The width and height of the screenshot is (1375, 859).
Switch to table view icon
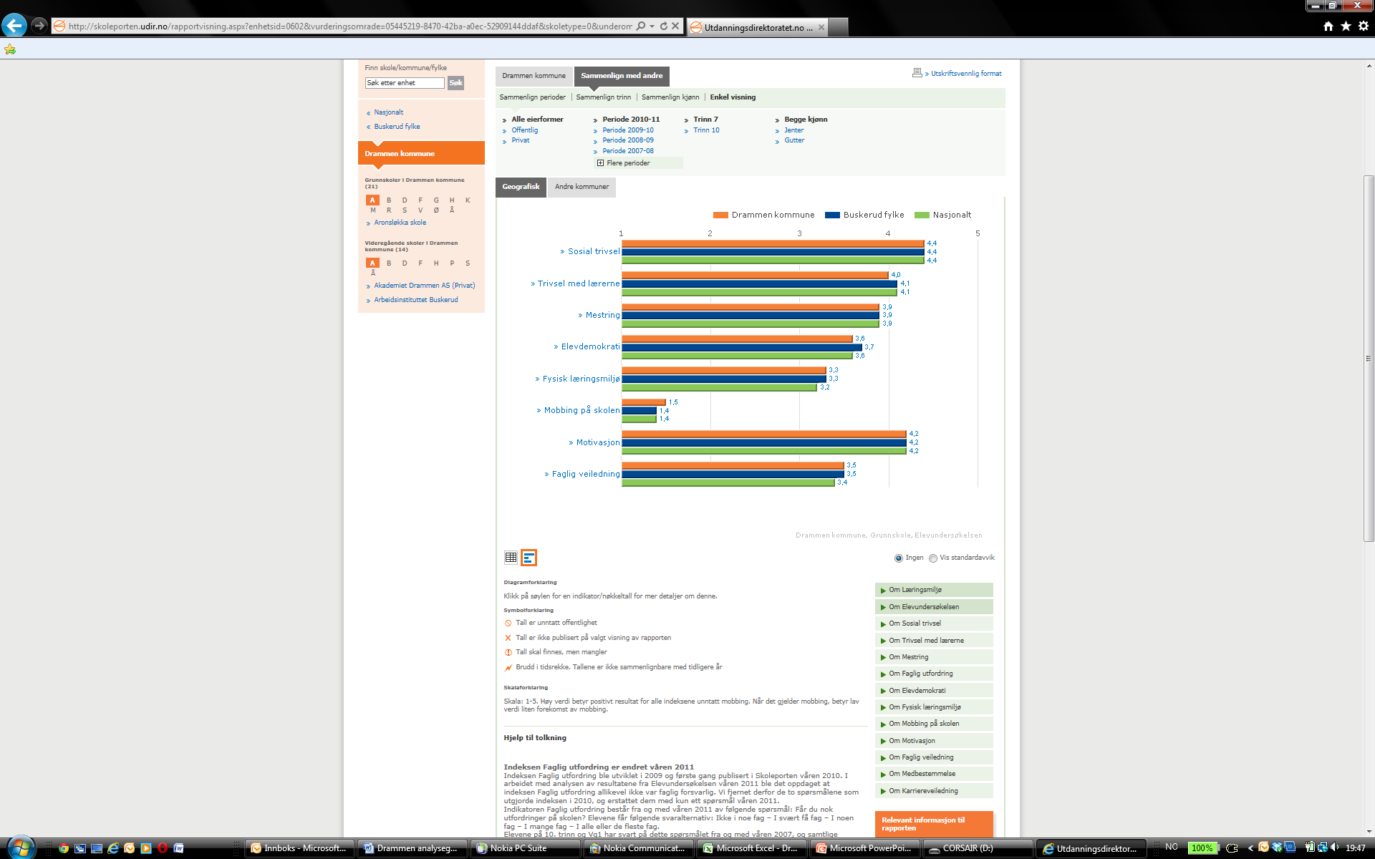[x=511, y=557]
